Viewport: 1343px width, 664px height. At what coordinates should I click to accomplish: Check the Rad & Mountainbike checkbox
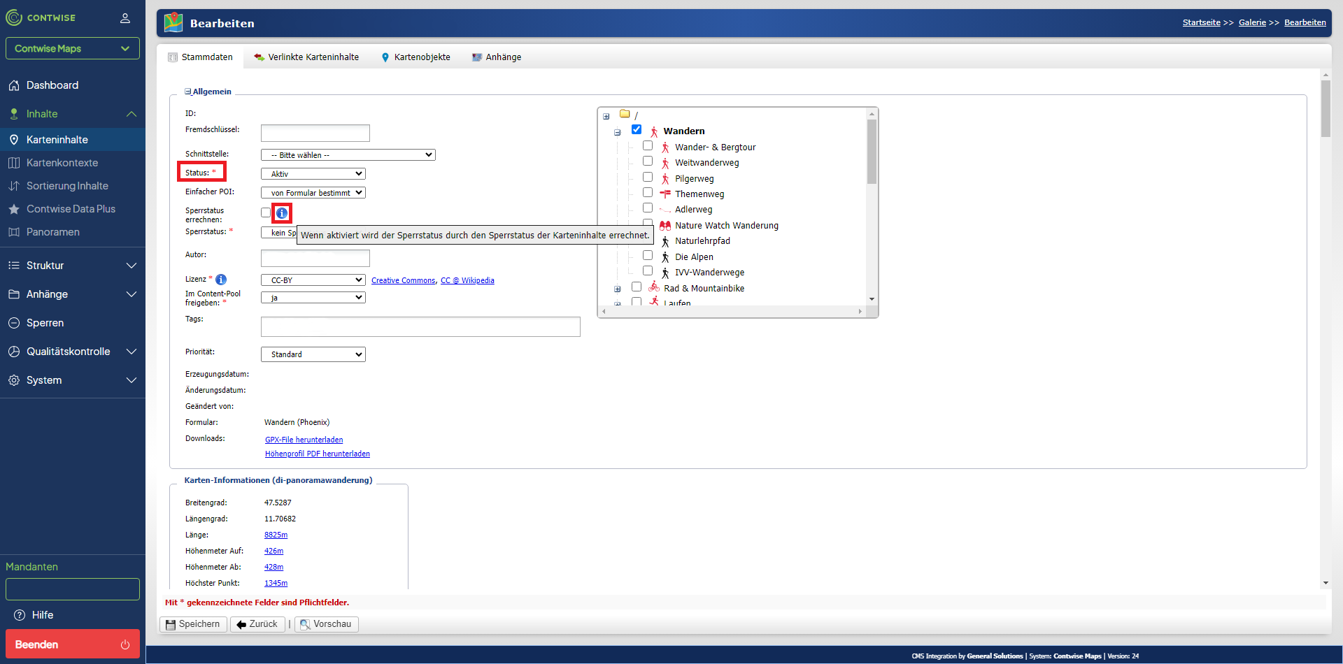point(637,287)
